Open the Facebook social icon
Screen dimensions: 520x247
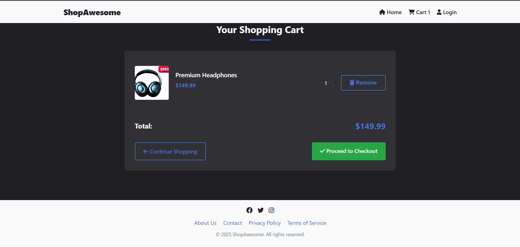(x=249, y=210)
